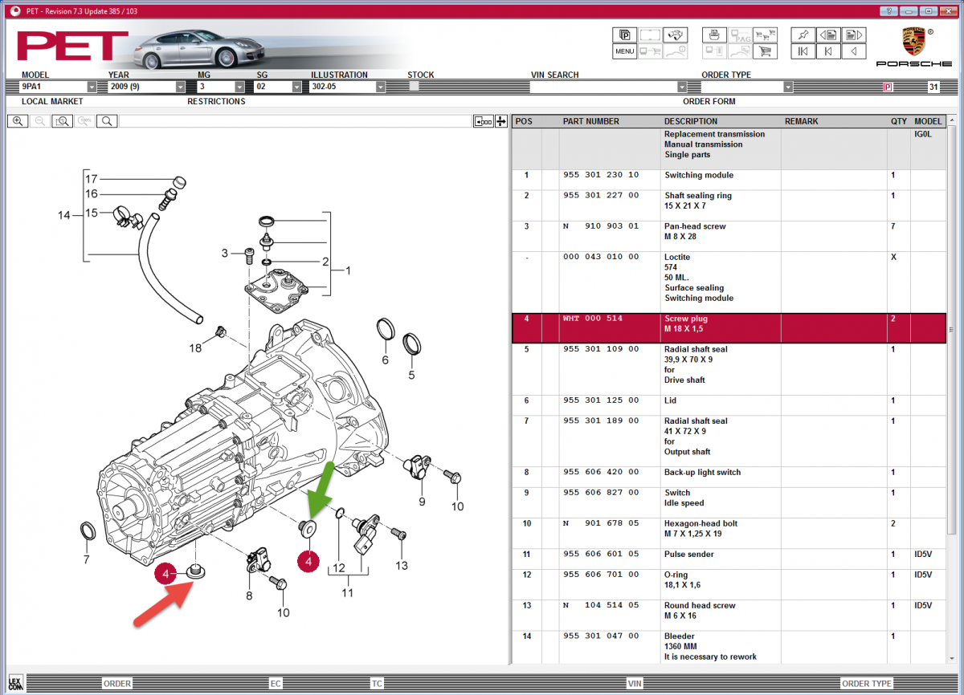The height and width of the screenshot is (695, 964).
Task: Toggle the STOCK checkbox
Action: (415, 86)
